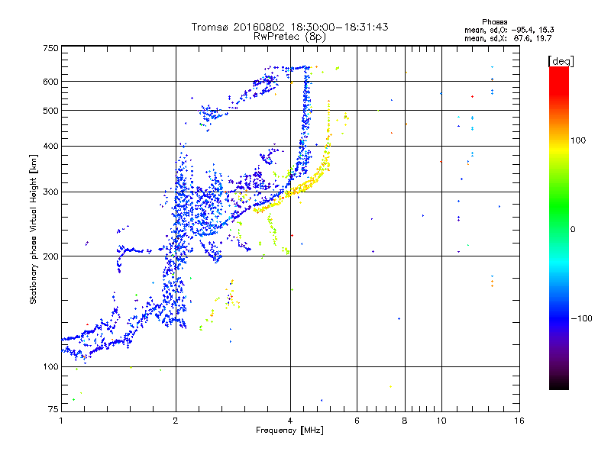This screenshot has width=611, height=458.
Task: Click colorbar tick label '0'
Action: tap(573, 230)
